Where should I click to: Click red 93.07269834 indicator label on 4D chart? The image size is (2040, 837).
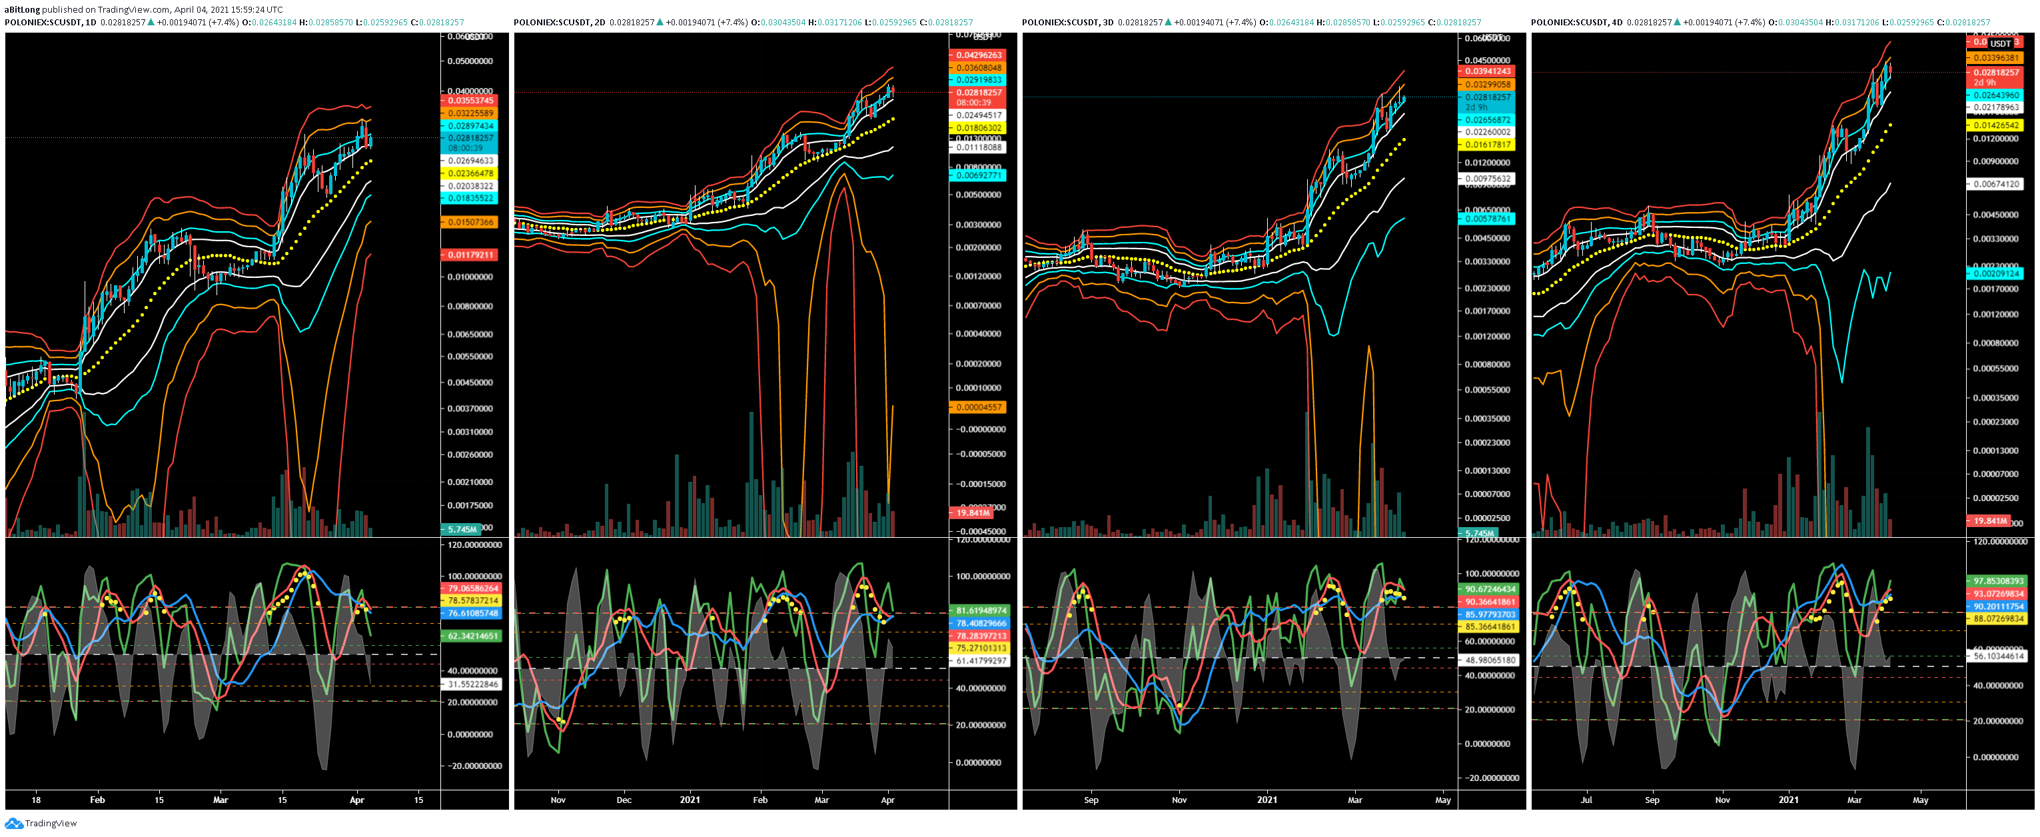point(1997,594)
